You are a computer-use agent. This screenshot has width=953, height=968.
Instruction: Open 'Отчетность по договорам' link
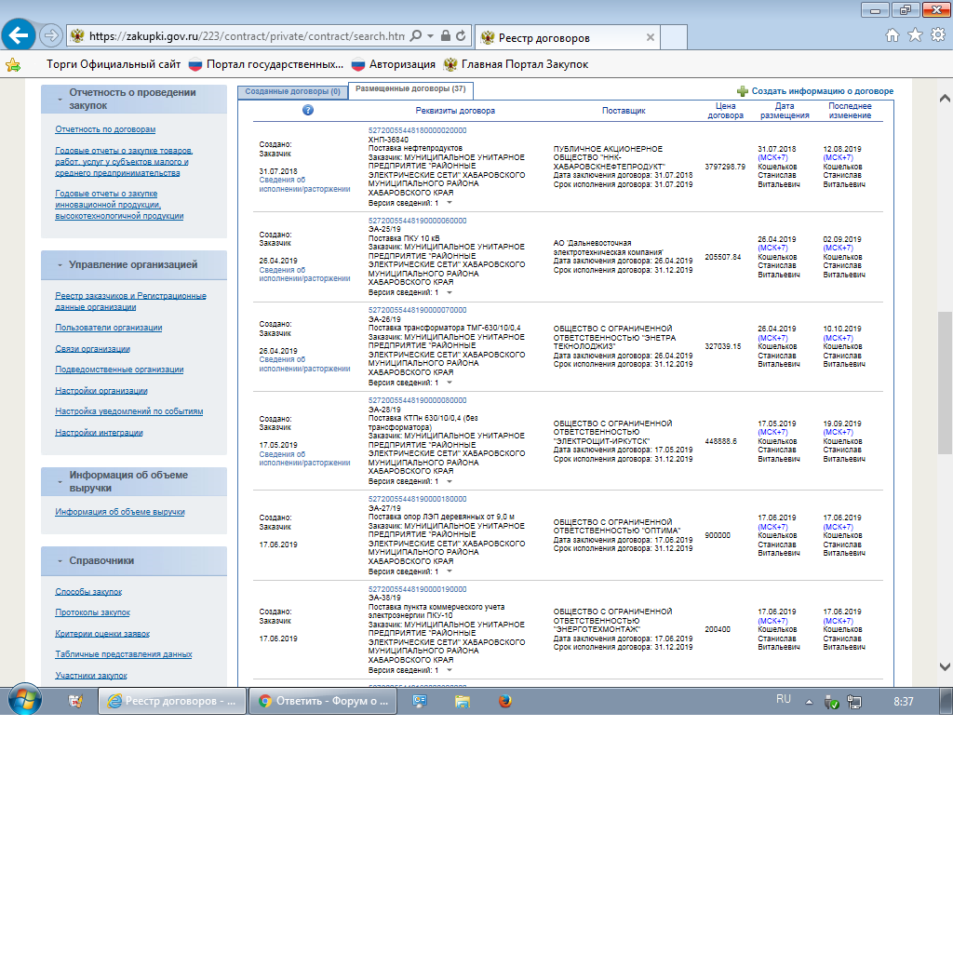[x=105, y=129]
